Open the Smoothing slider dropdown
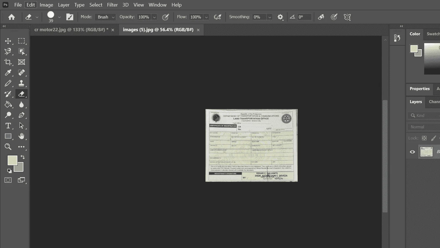This screenshot has width=440, height=248. tap(270, 17)
